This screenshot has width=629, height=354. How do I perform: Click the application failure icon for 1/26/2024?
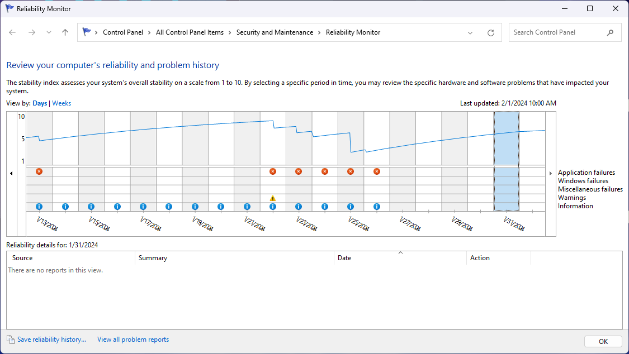pyautogui.click(x=377, y=171)
